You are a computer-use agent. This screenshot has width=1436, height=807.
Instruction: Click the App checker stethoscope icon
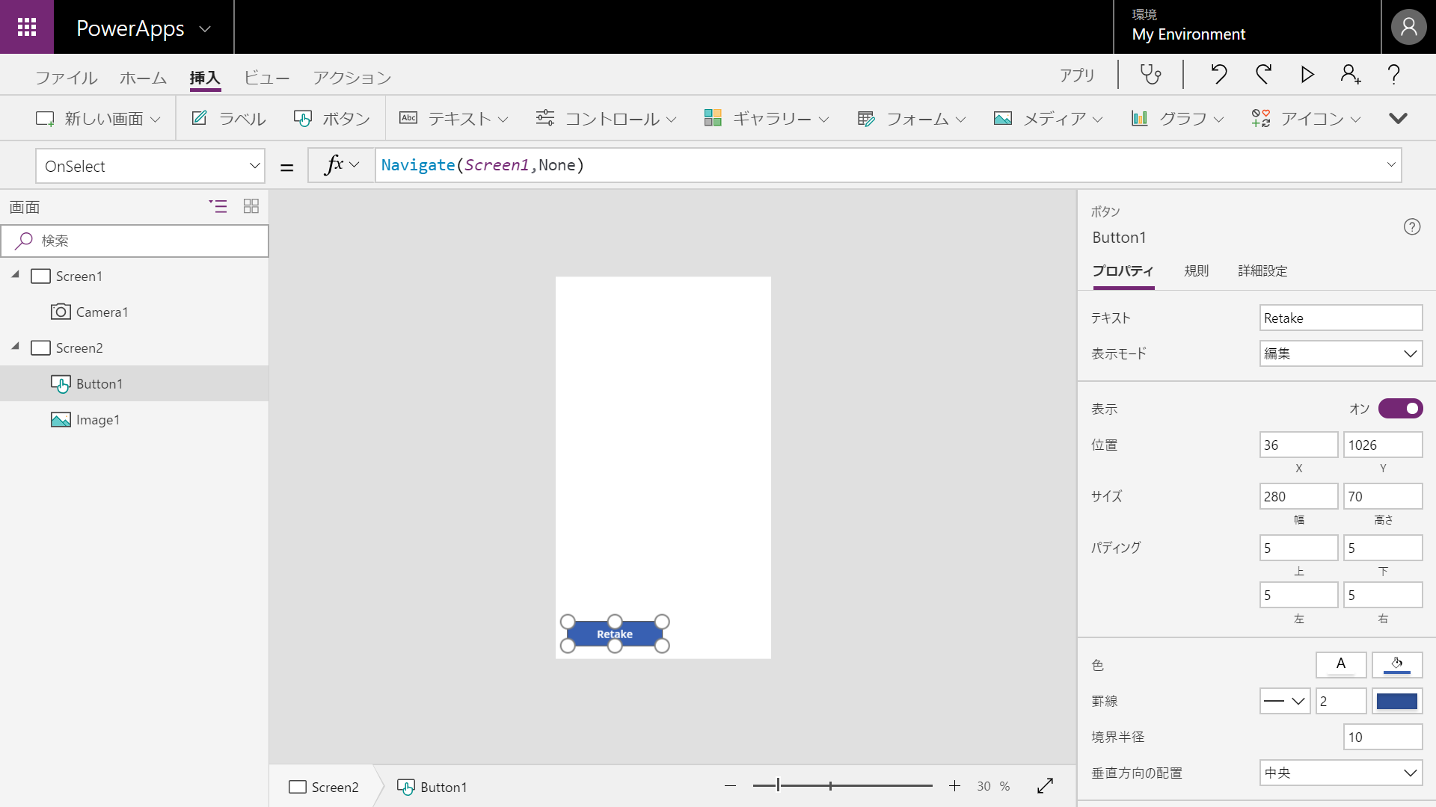[1150, 74]
